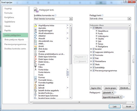
Task: Toggle the Formulas tab checkbox
Action: pyautogui.click(x=94, y=55)
